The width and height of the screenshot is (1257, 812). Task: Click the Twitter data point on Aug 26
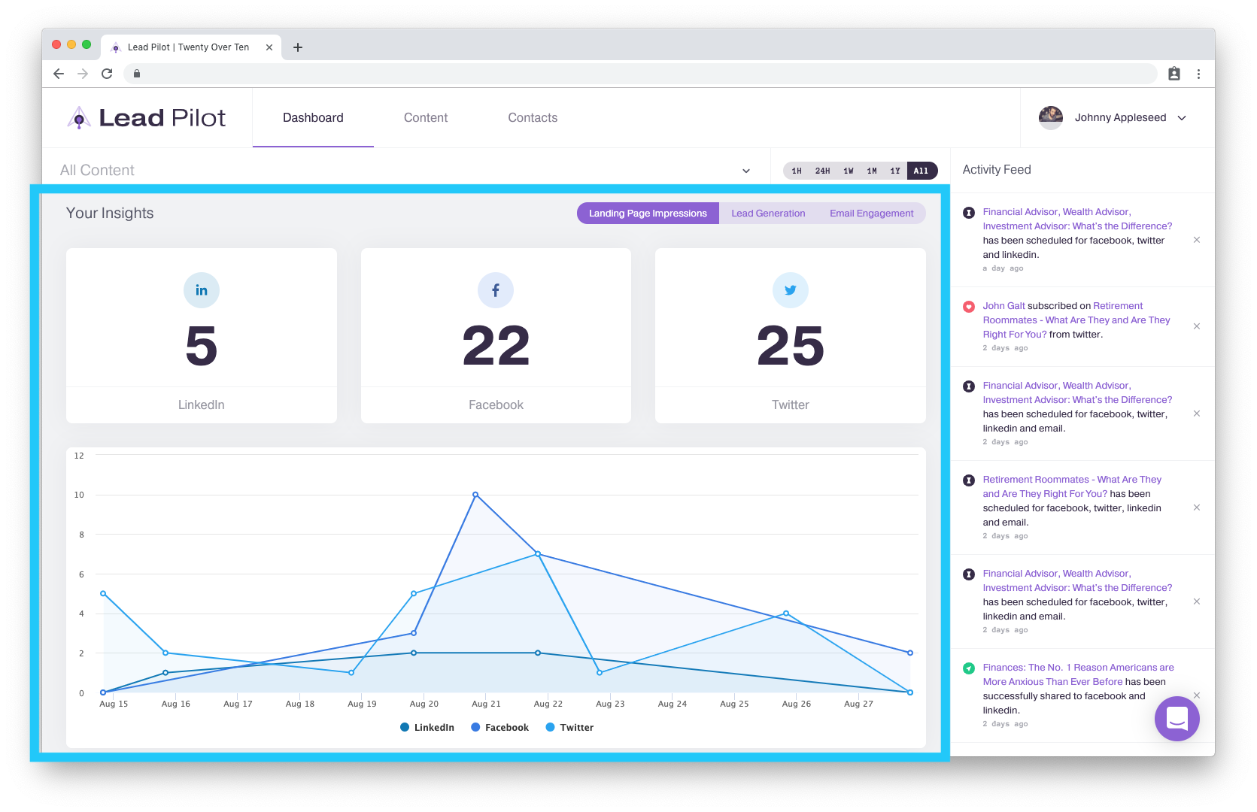[x=786, y=614]
